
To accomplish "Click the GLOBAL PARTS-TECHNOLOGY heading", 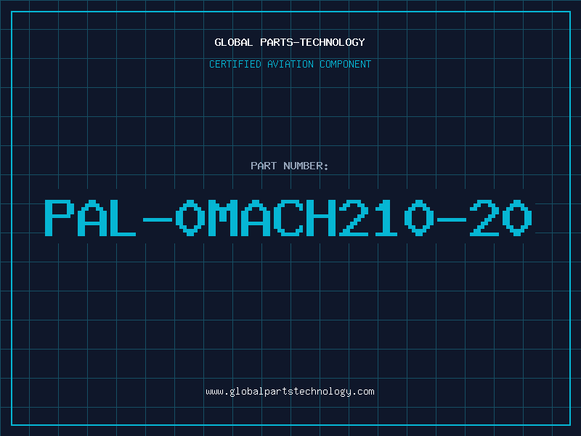I will (x=290, y=42).
